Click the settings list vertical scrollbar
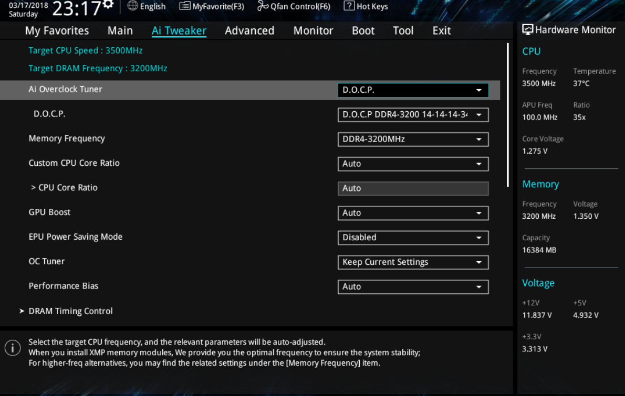The width and height of the screenshot is (625, 396). 507,115
